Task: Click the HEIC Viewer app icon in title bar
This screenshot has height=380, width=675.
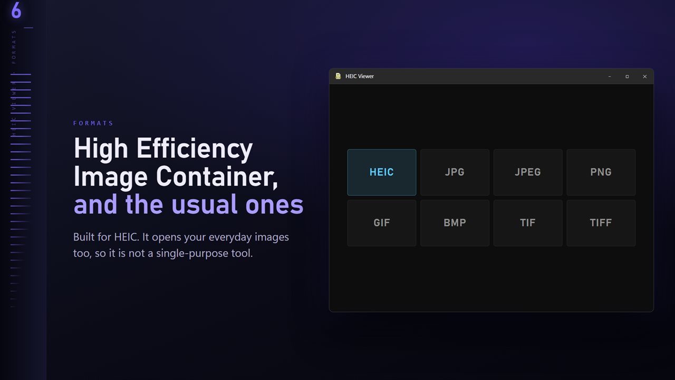Action: tap(338, 76)
